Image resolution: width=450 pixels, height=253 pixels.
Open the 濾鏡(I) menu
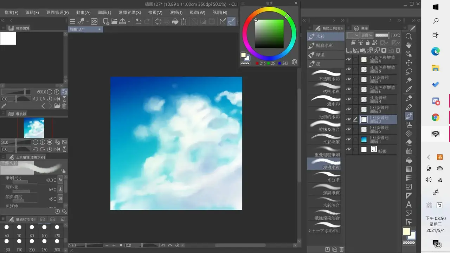(176, 12)
